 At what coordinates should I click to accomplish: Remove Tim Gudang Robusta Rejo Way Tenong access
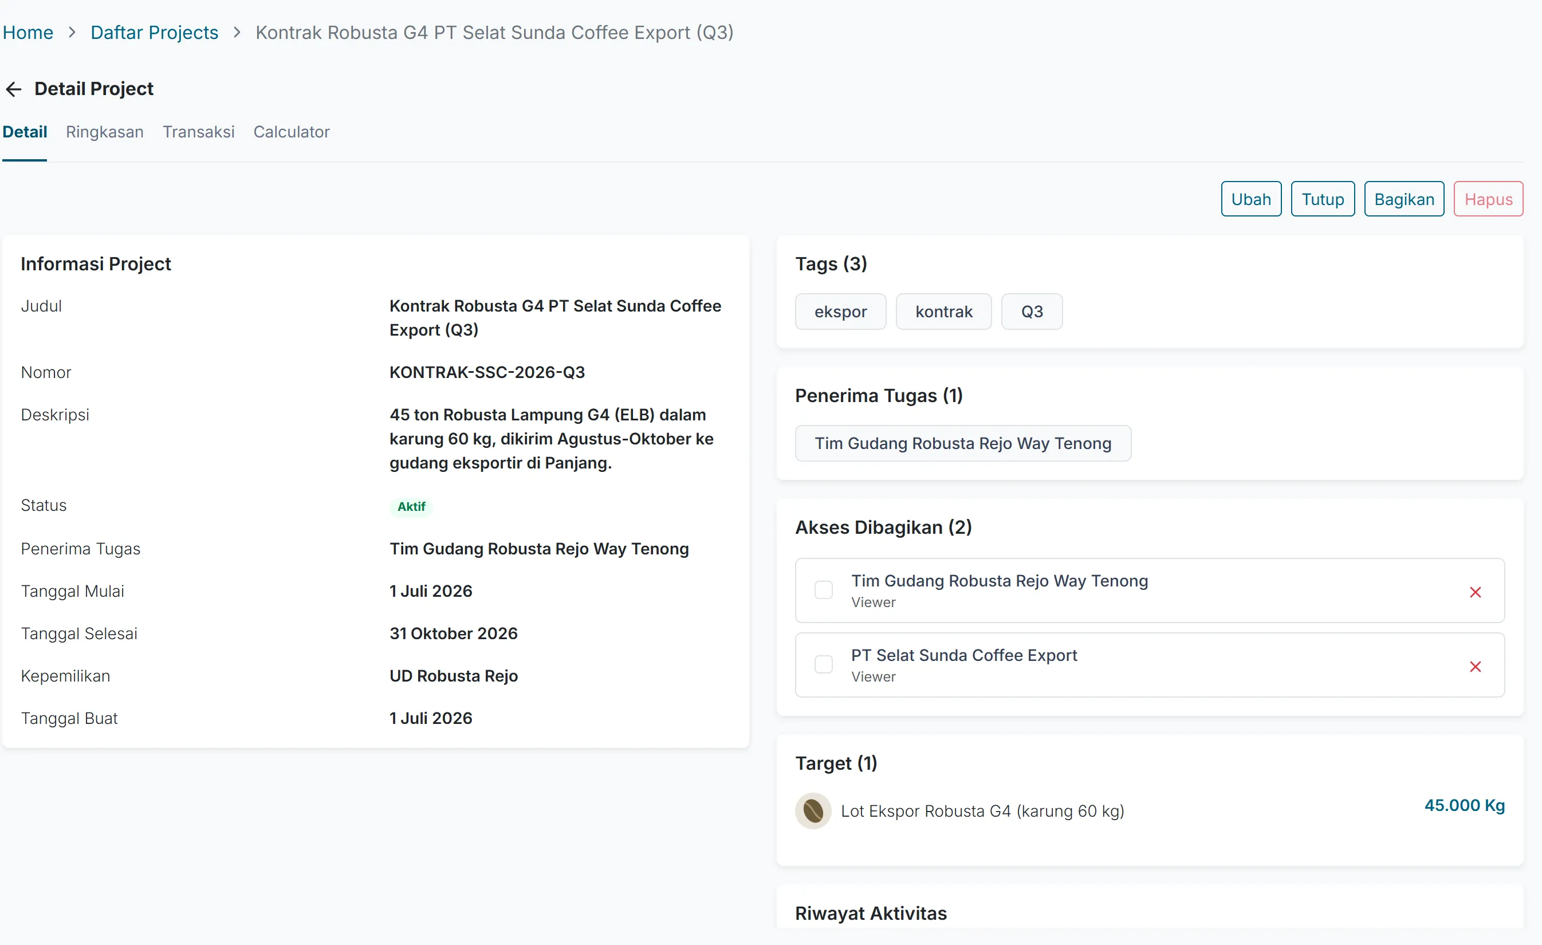1475,592
